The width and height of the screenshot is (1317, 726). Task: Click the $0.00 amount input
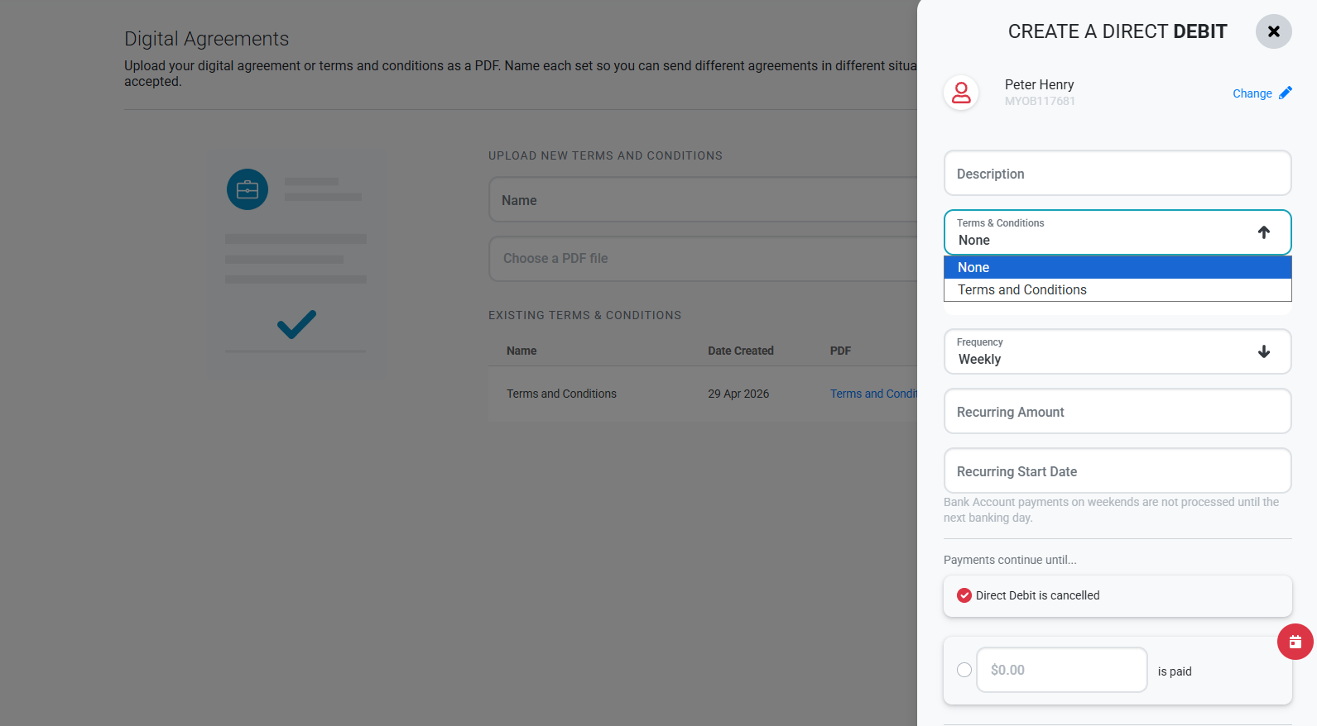point(1061,670)
